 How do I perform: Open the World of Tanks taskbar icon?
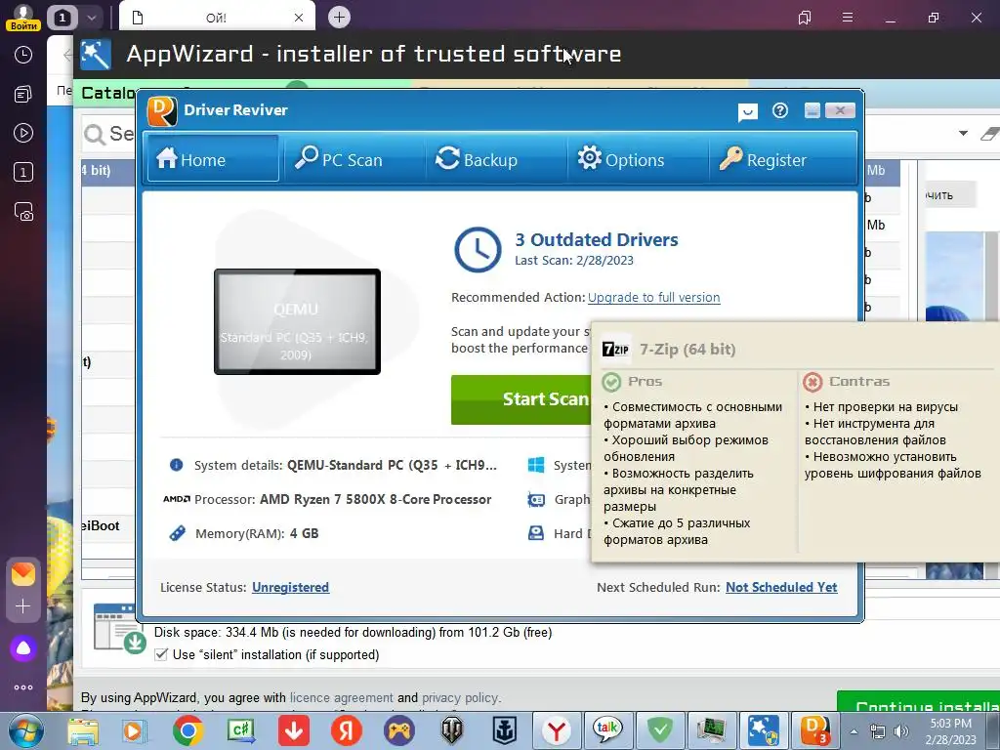[451, 730]
